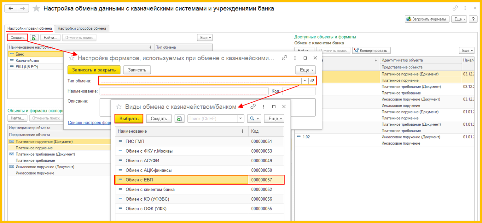The image size is (482, 223).
Task: Sort by Наименование настройки column header
Action: pos(81,47)
